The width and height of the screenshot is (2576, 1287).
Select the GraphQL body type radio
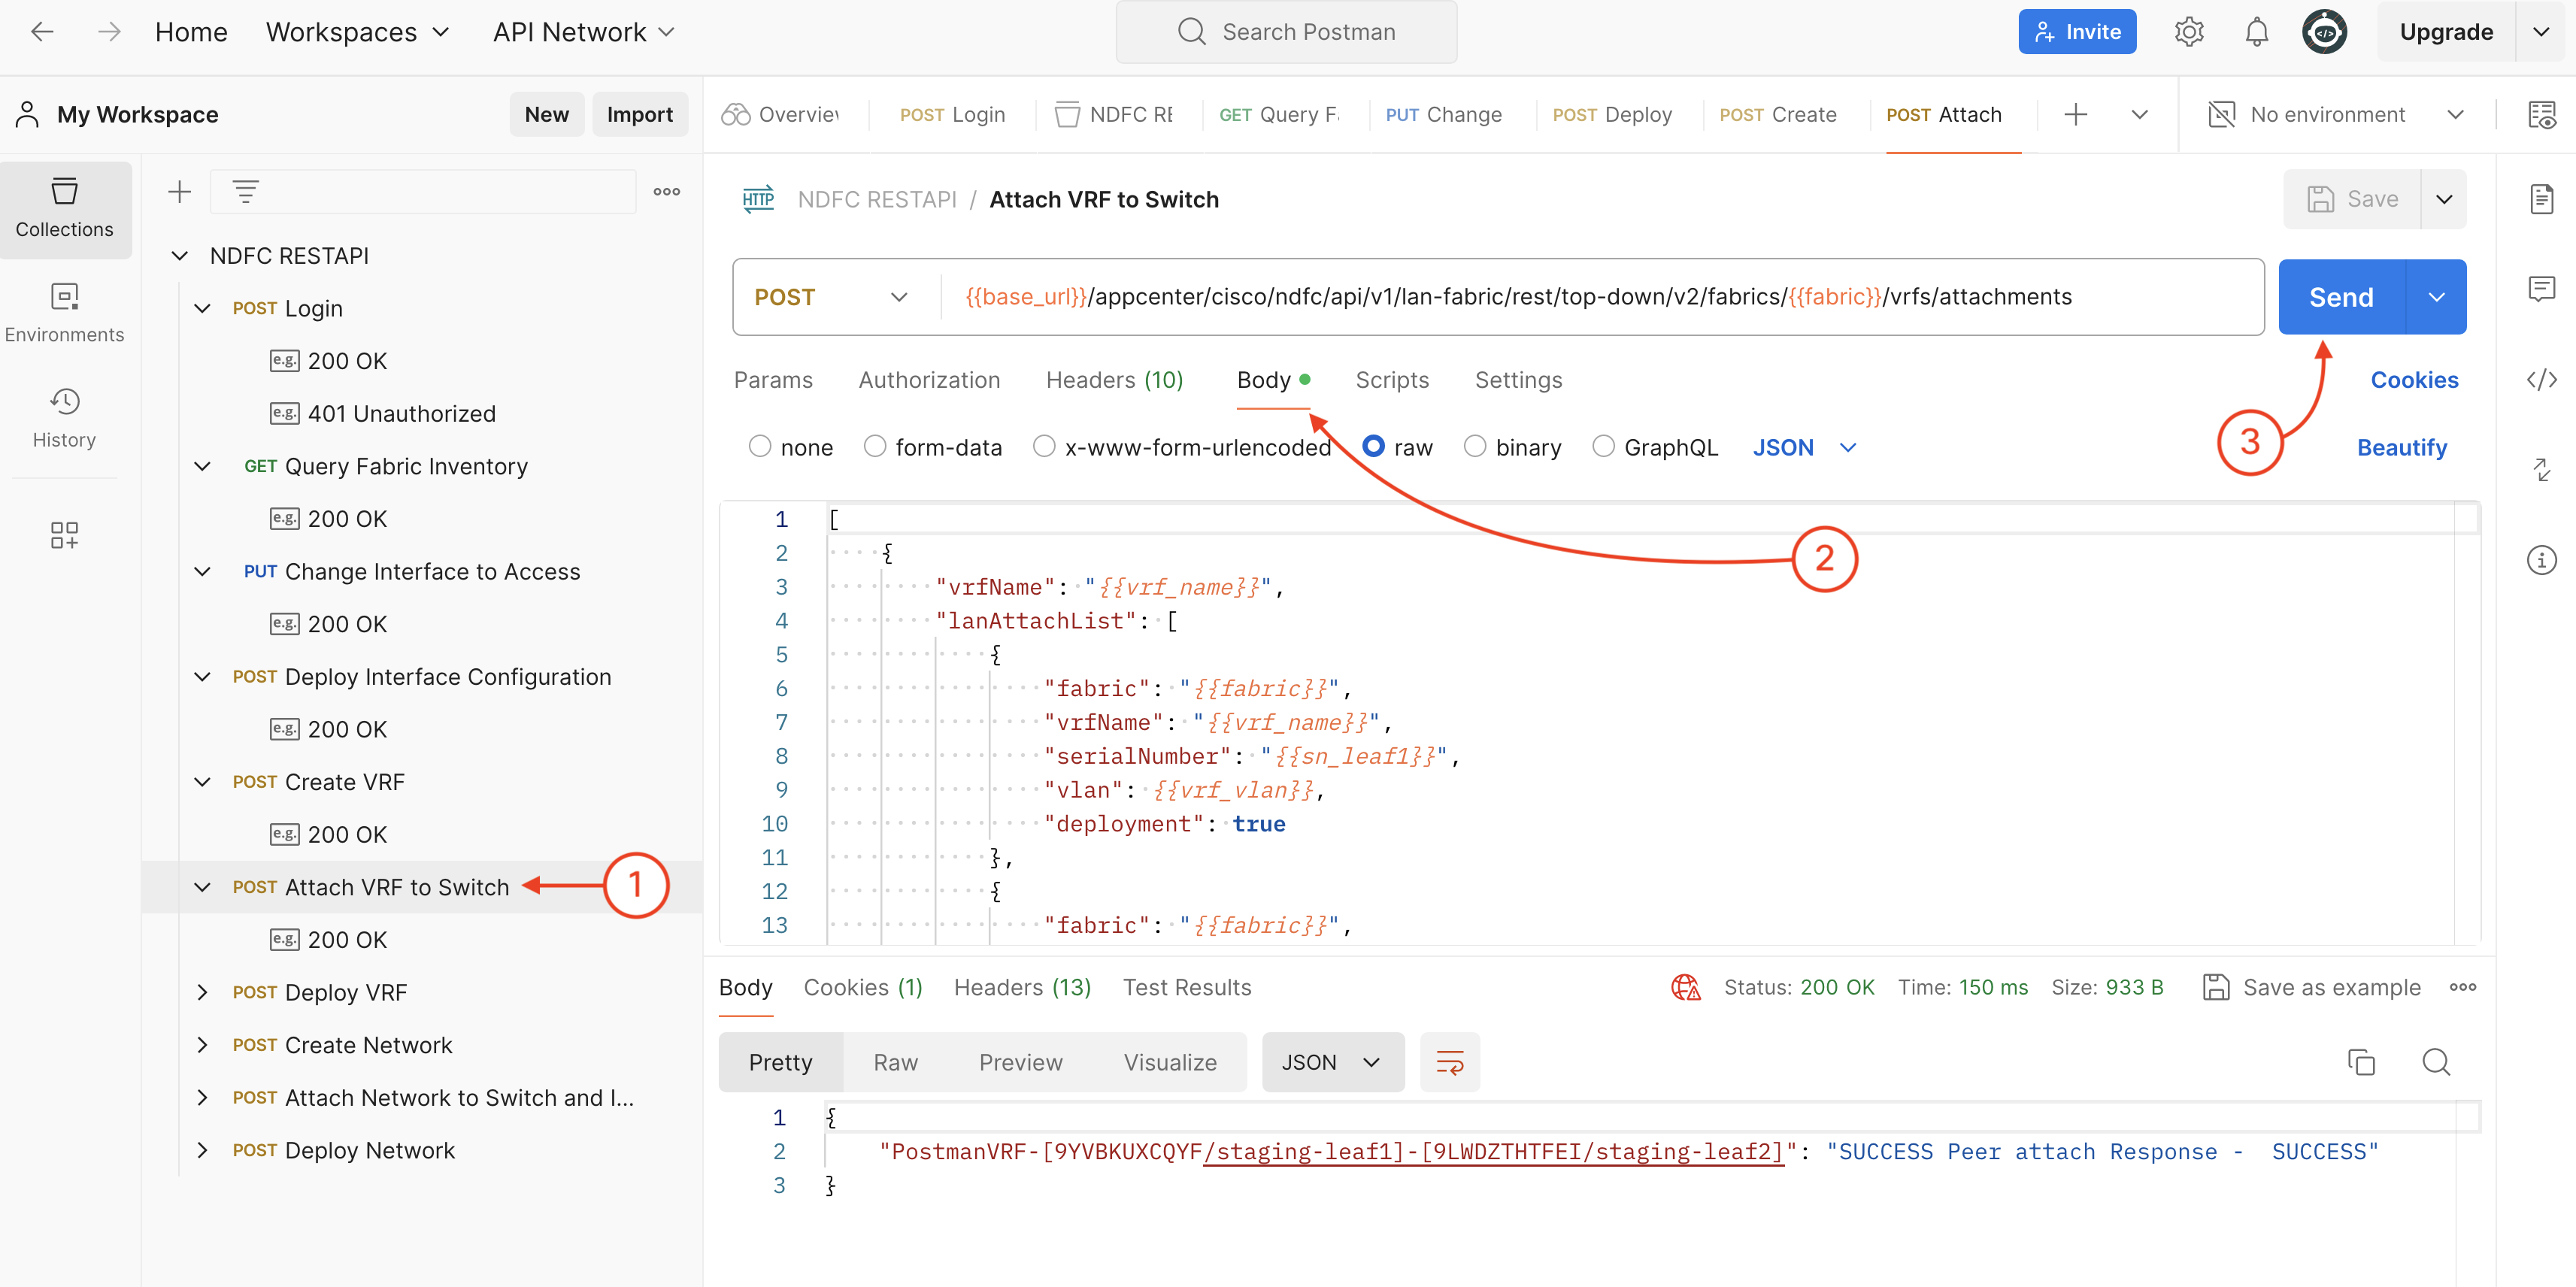(x=1603, y=446)
